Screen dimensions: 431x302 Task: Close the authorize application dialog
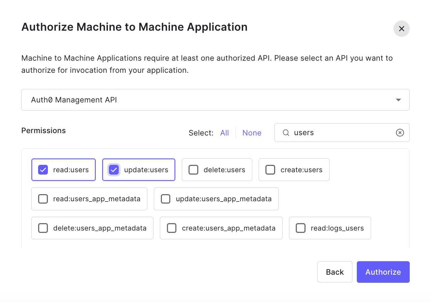pos(401,29)
